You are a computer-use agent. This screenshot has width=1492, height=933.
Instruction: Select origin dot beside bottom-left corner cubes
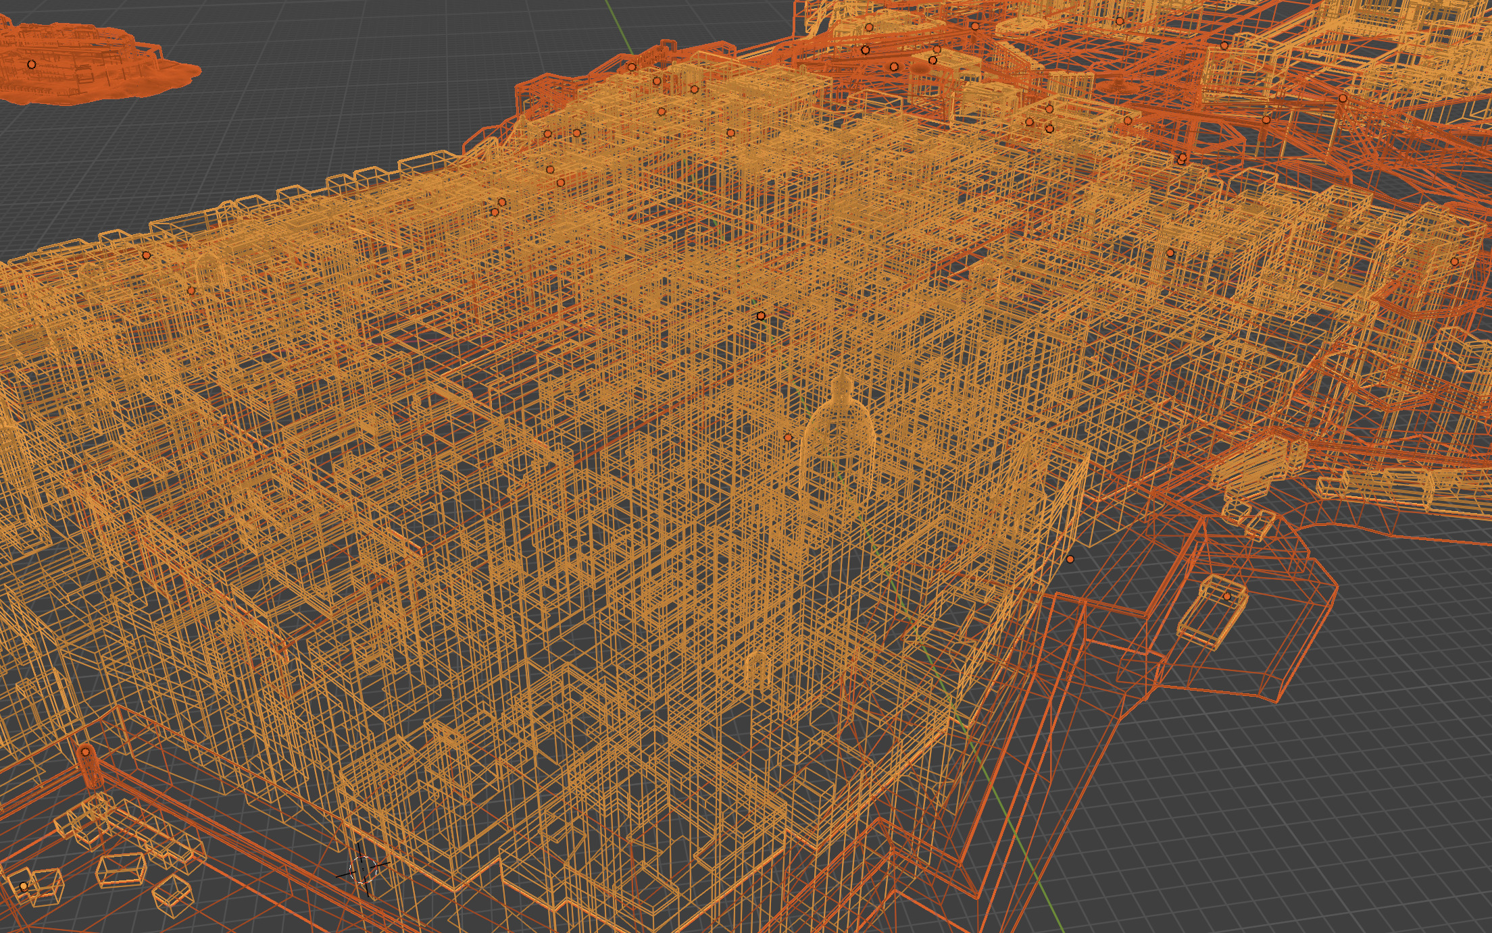click(x=24, y=886)
